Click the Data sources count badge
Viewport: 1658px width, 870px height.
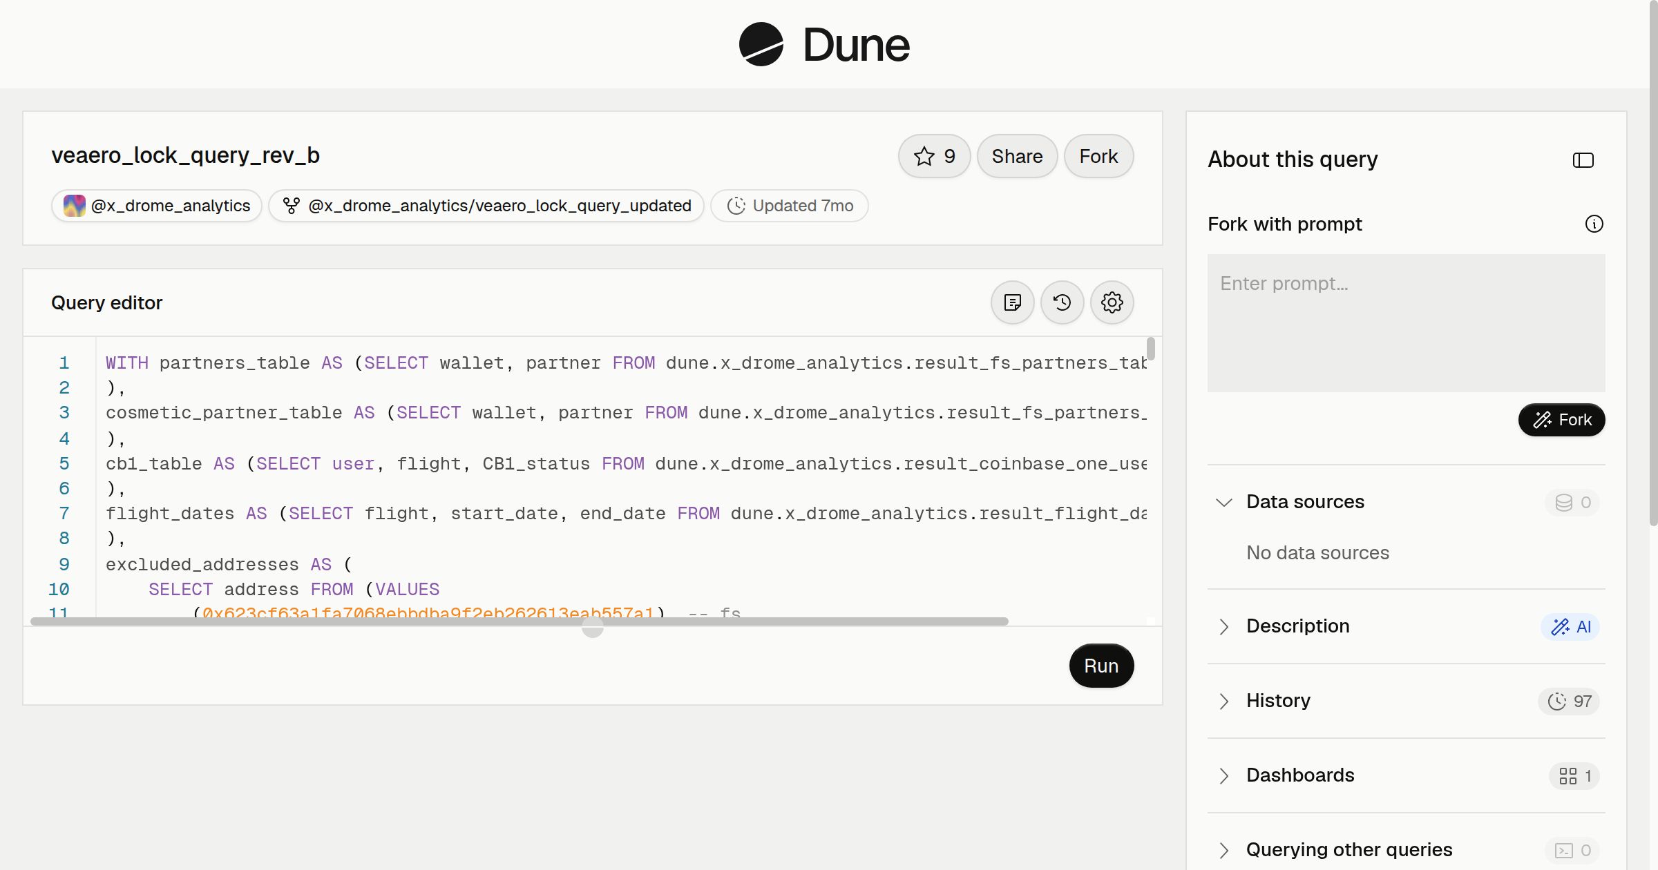coord(1572,503)
